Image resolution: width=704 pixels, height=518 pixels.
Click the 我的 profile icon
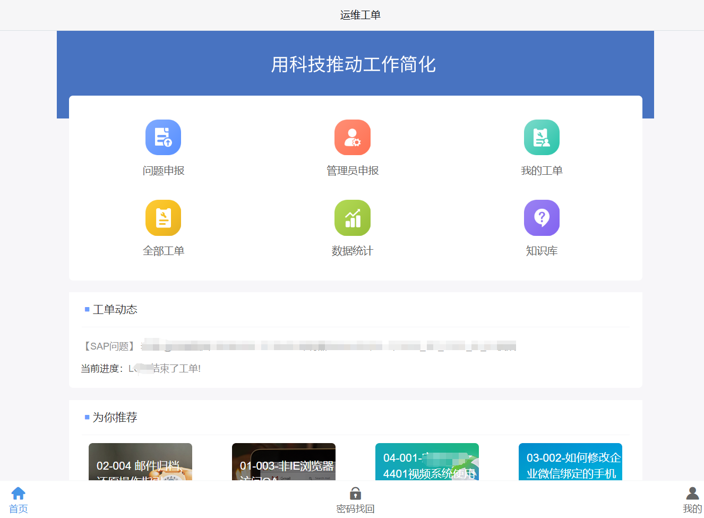692,493
